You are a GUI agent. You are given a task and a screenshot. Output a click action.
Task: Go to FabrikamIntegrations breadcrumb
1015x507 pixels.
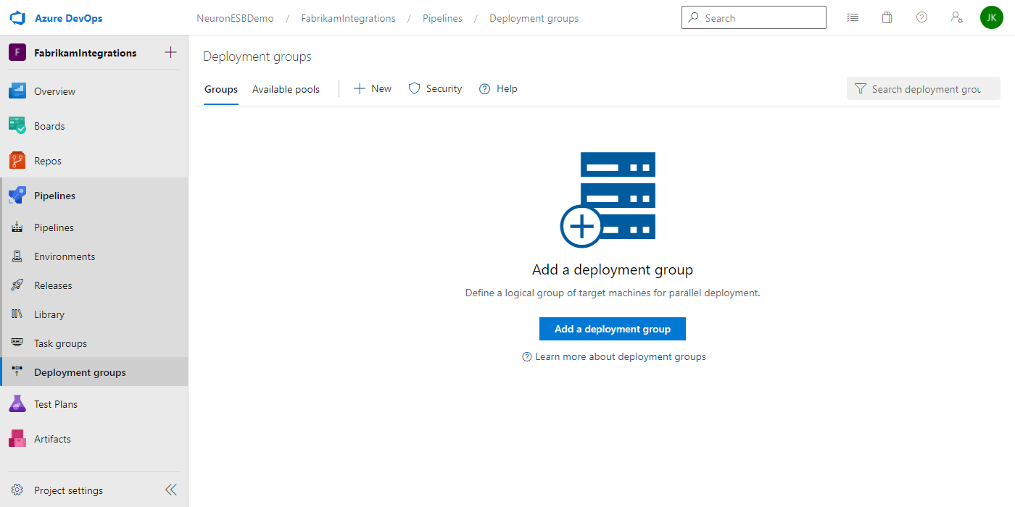pyautogui.click(x=349, y=18)
